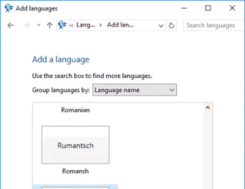Open the recent locations dropdown arrow

point(39,25)
